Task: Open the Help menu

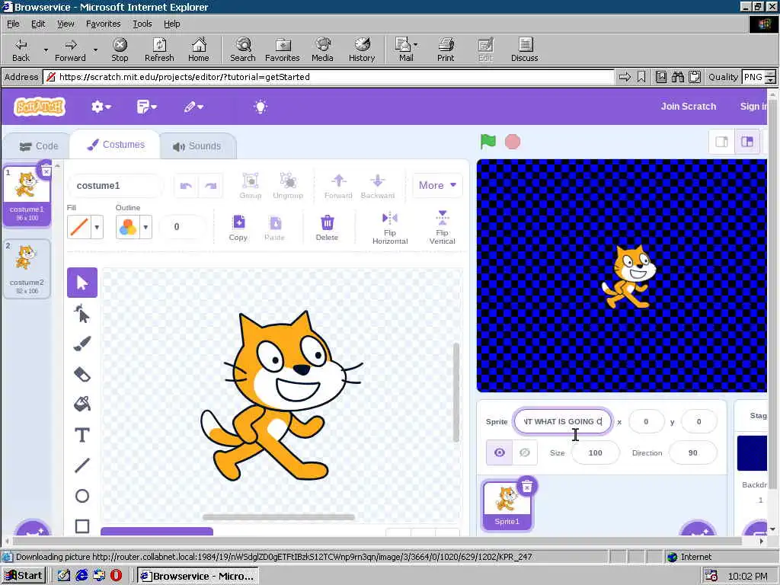Action: (x=171, y=24)
